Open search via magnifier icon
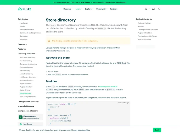The width and height of the screenshot is (180, 133). click(159, 9)
